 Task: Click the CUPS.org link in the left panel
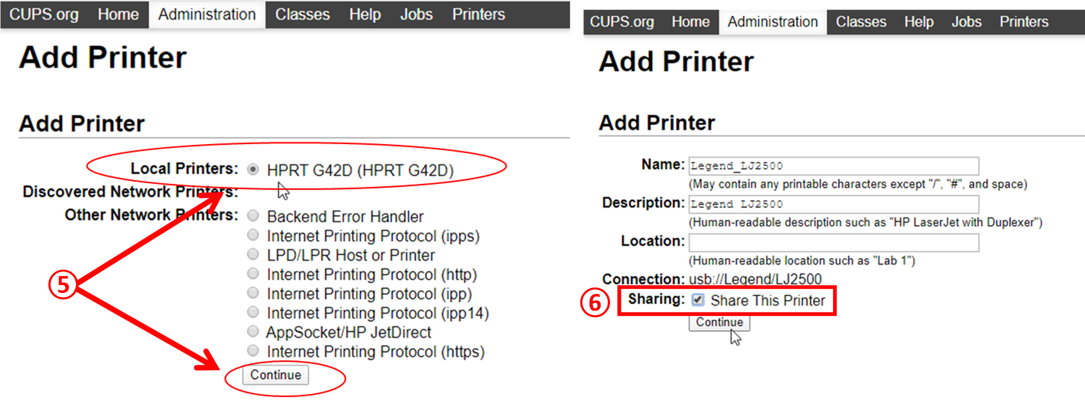44,14
